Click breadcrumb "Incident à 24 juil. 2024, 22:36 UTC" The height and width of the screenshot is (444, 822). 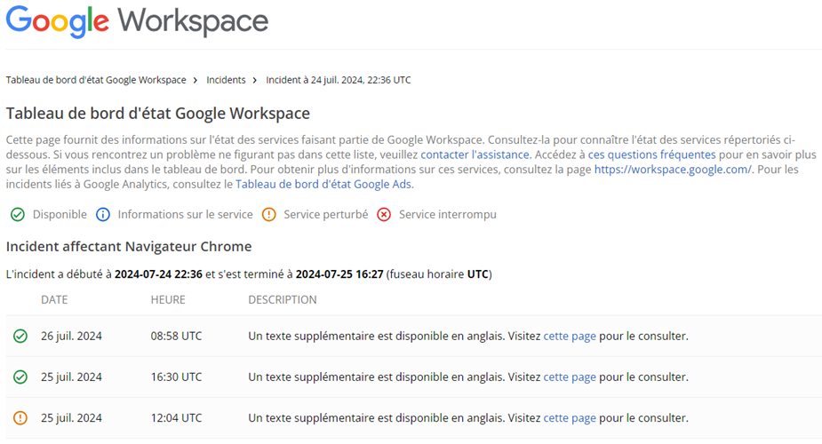point(339,80)
